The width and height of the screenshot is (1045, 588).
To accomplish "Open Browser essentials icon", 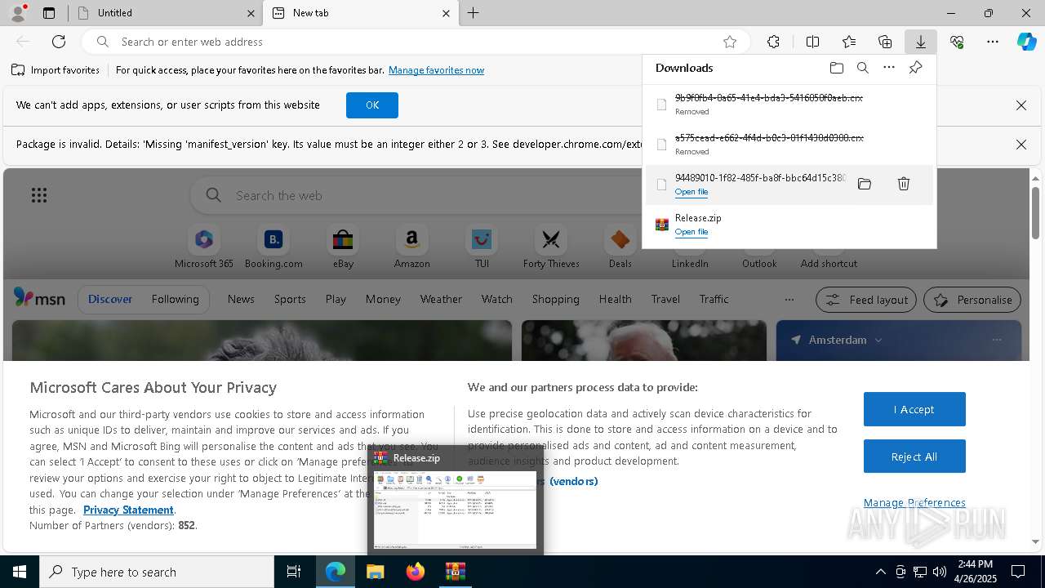I will pyautogui.click(x=957, y=42).
